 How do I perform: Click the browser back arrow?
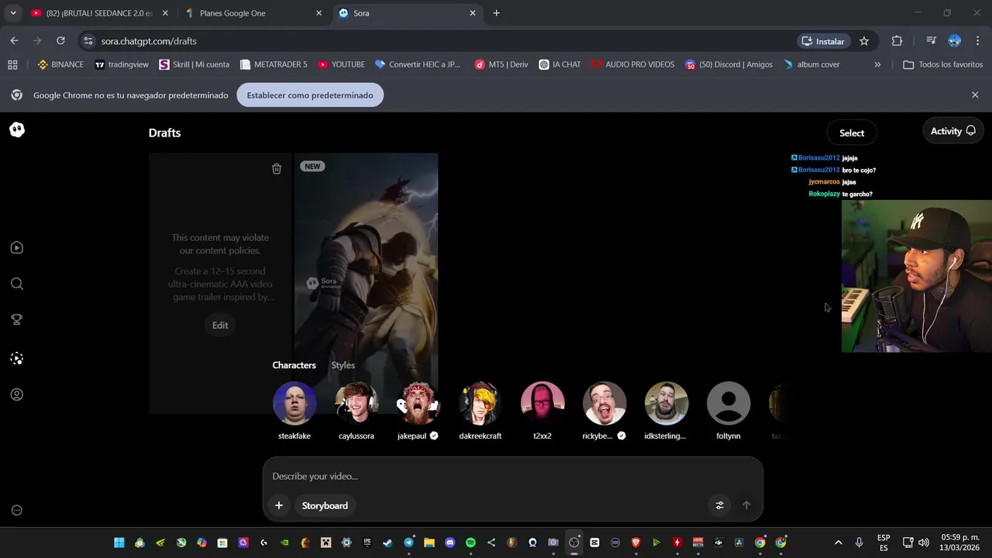pos(14,41)
